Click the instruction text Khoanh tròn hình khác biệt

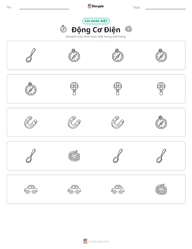click(x=84, y=37)
